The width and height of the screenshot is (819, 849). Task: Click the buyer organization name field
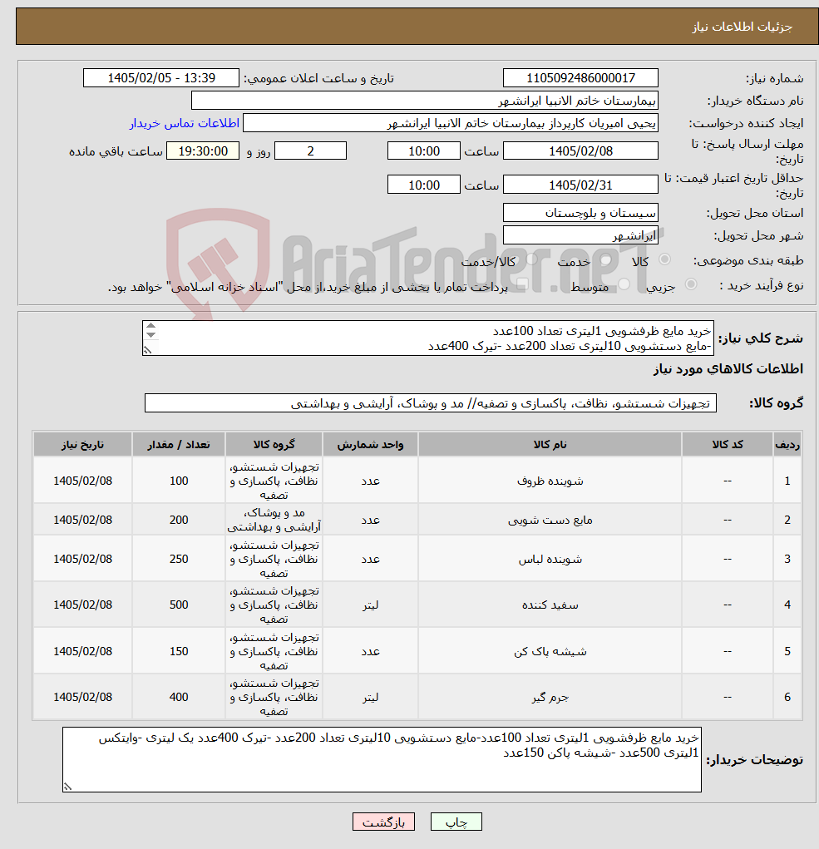tap(424, 101)
